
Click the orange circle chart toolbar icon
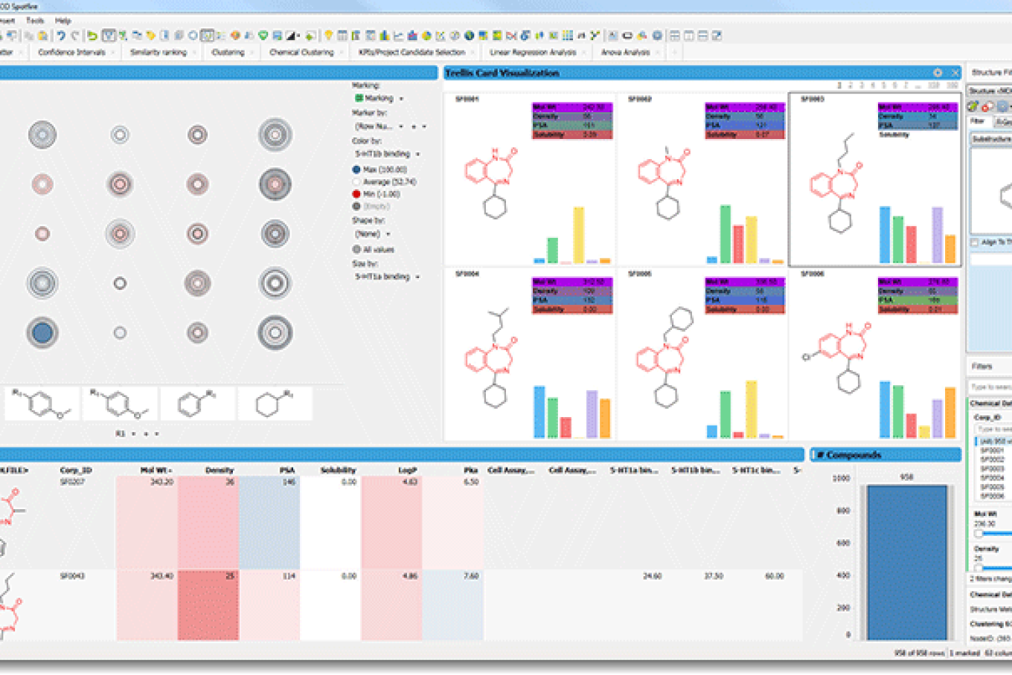pyautogui.click(x=235, y=36)
